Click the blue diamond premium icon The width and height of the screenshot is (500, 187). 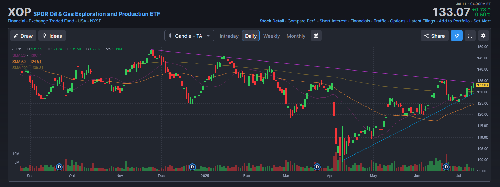[x=457, y=36]
